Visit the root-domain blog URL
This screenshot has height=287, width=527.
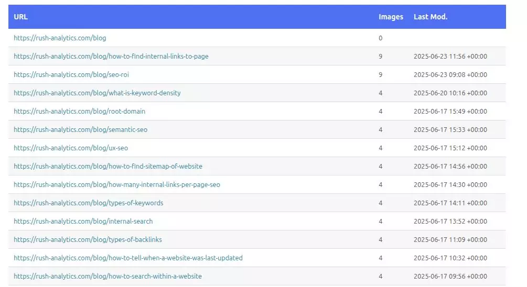(x=80, y=112)
